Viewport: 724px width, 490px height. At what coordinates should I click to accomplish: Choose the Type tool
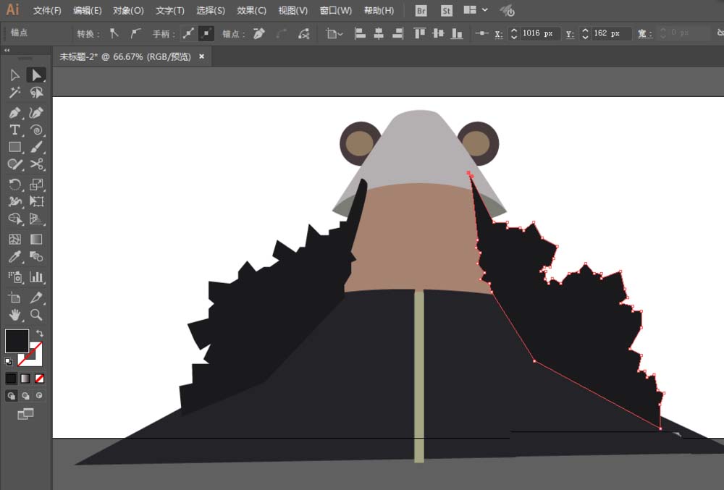pos(14,130)
